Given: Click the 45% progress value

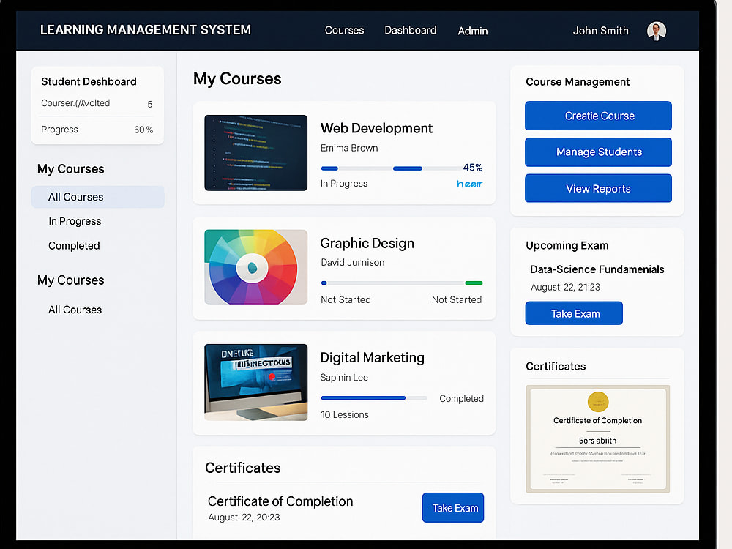Looking at the screenshot, I should coord(472,168).
